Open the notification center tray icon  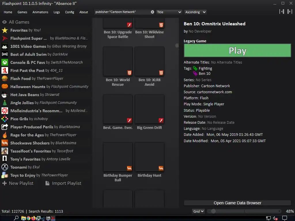285,218
